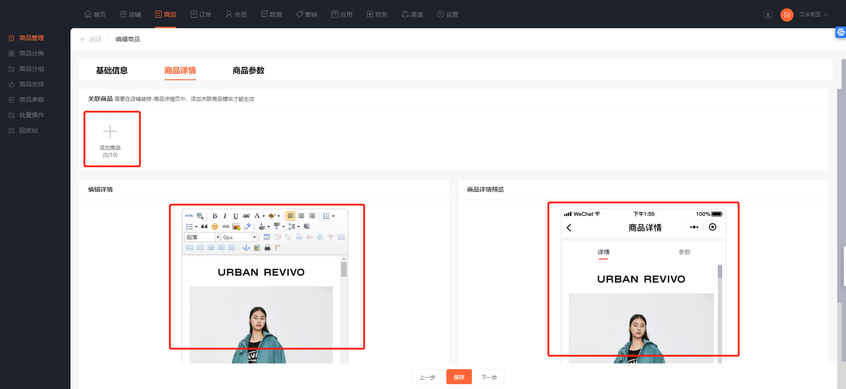The width and height of the screenshot is (846, 389).
Task: Clear formatting with the eraser tool
Action: click(x=247, y=226)
